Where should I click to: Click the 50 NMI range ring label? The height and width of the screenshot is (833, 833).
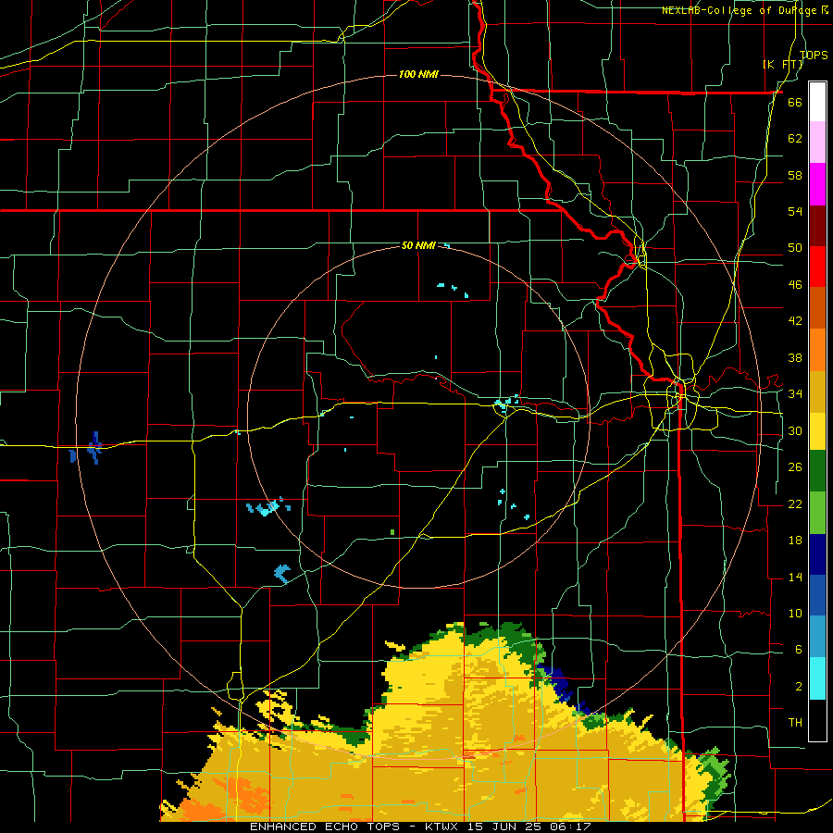418,245
